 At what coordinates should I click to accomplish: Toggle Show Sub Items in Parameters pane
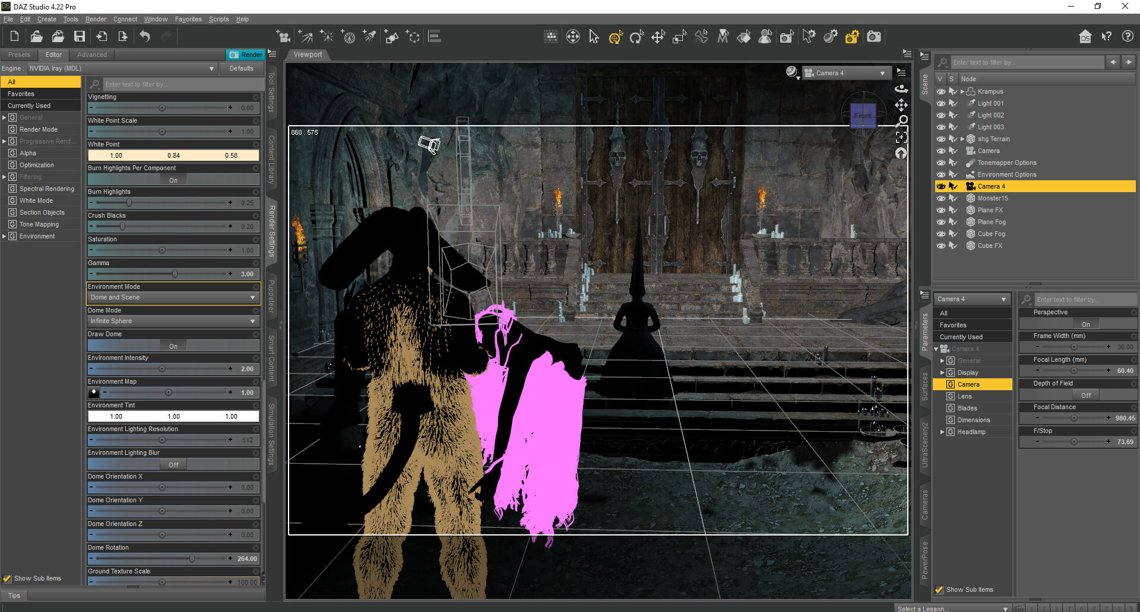[x=939, y=589]
